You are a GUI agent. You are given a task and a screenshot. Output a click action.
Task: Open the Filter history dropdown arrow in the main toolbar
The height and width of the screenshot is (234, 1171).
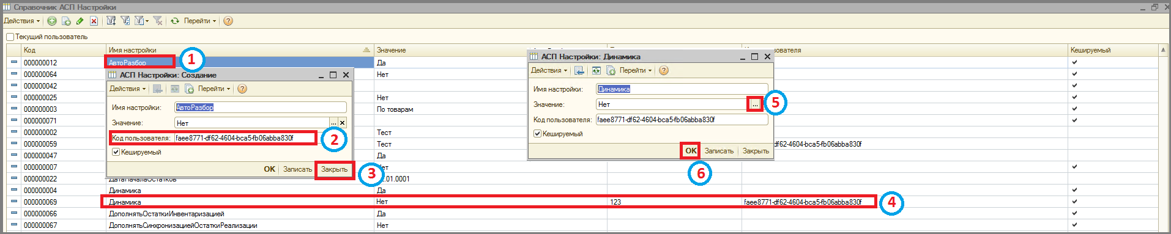coord(147,21)
